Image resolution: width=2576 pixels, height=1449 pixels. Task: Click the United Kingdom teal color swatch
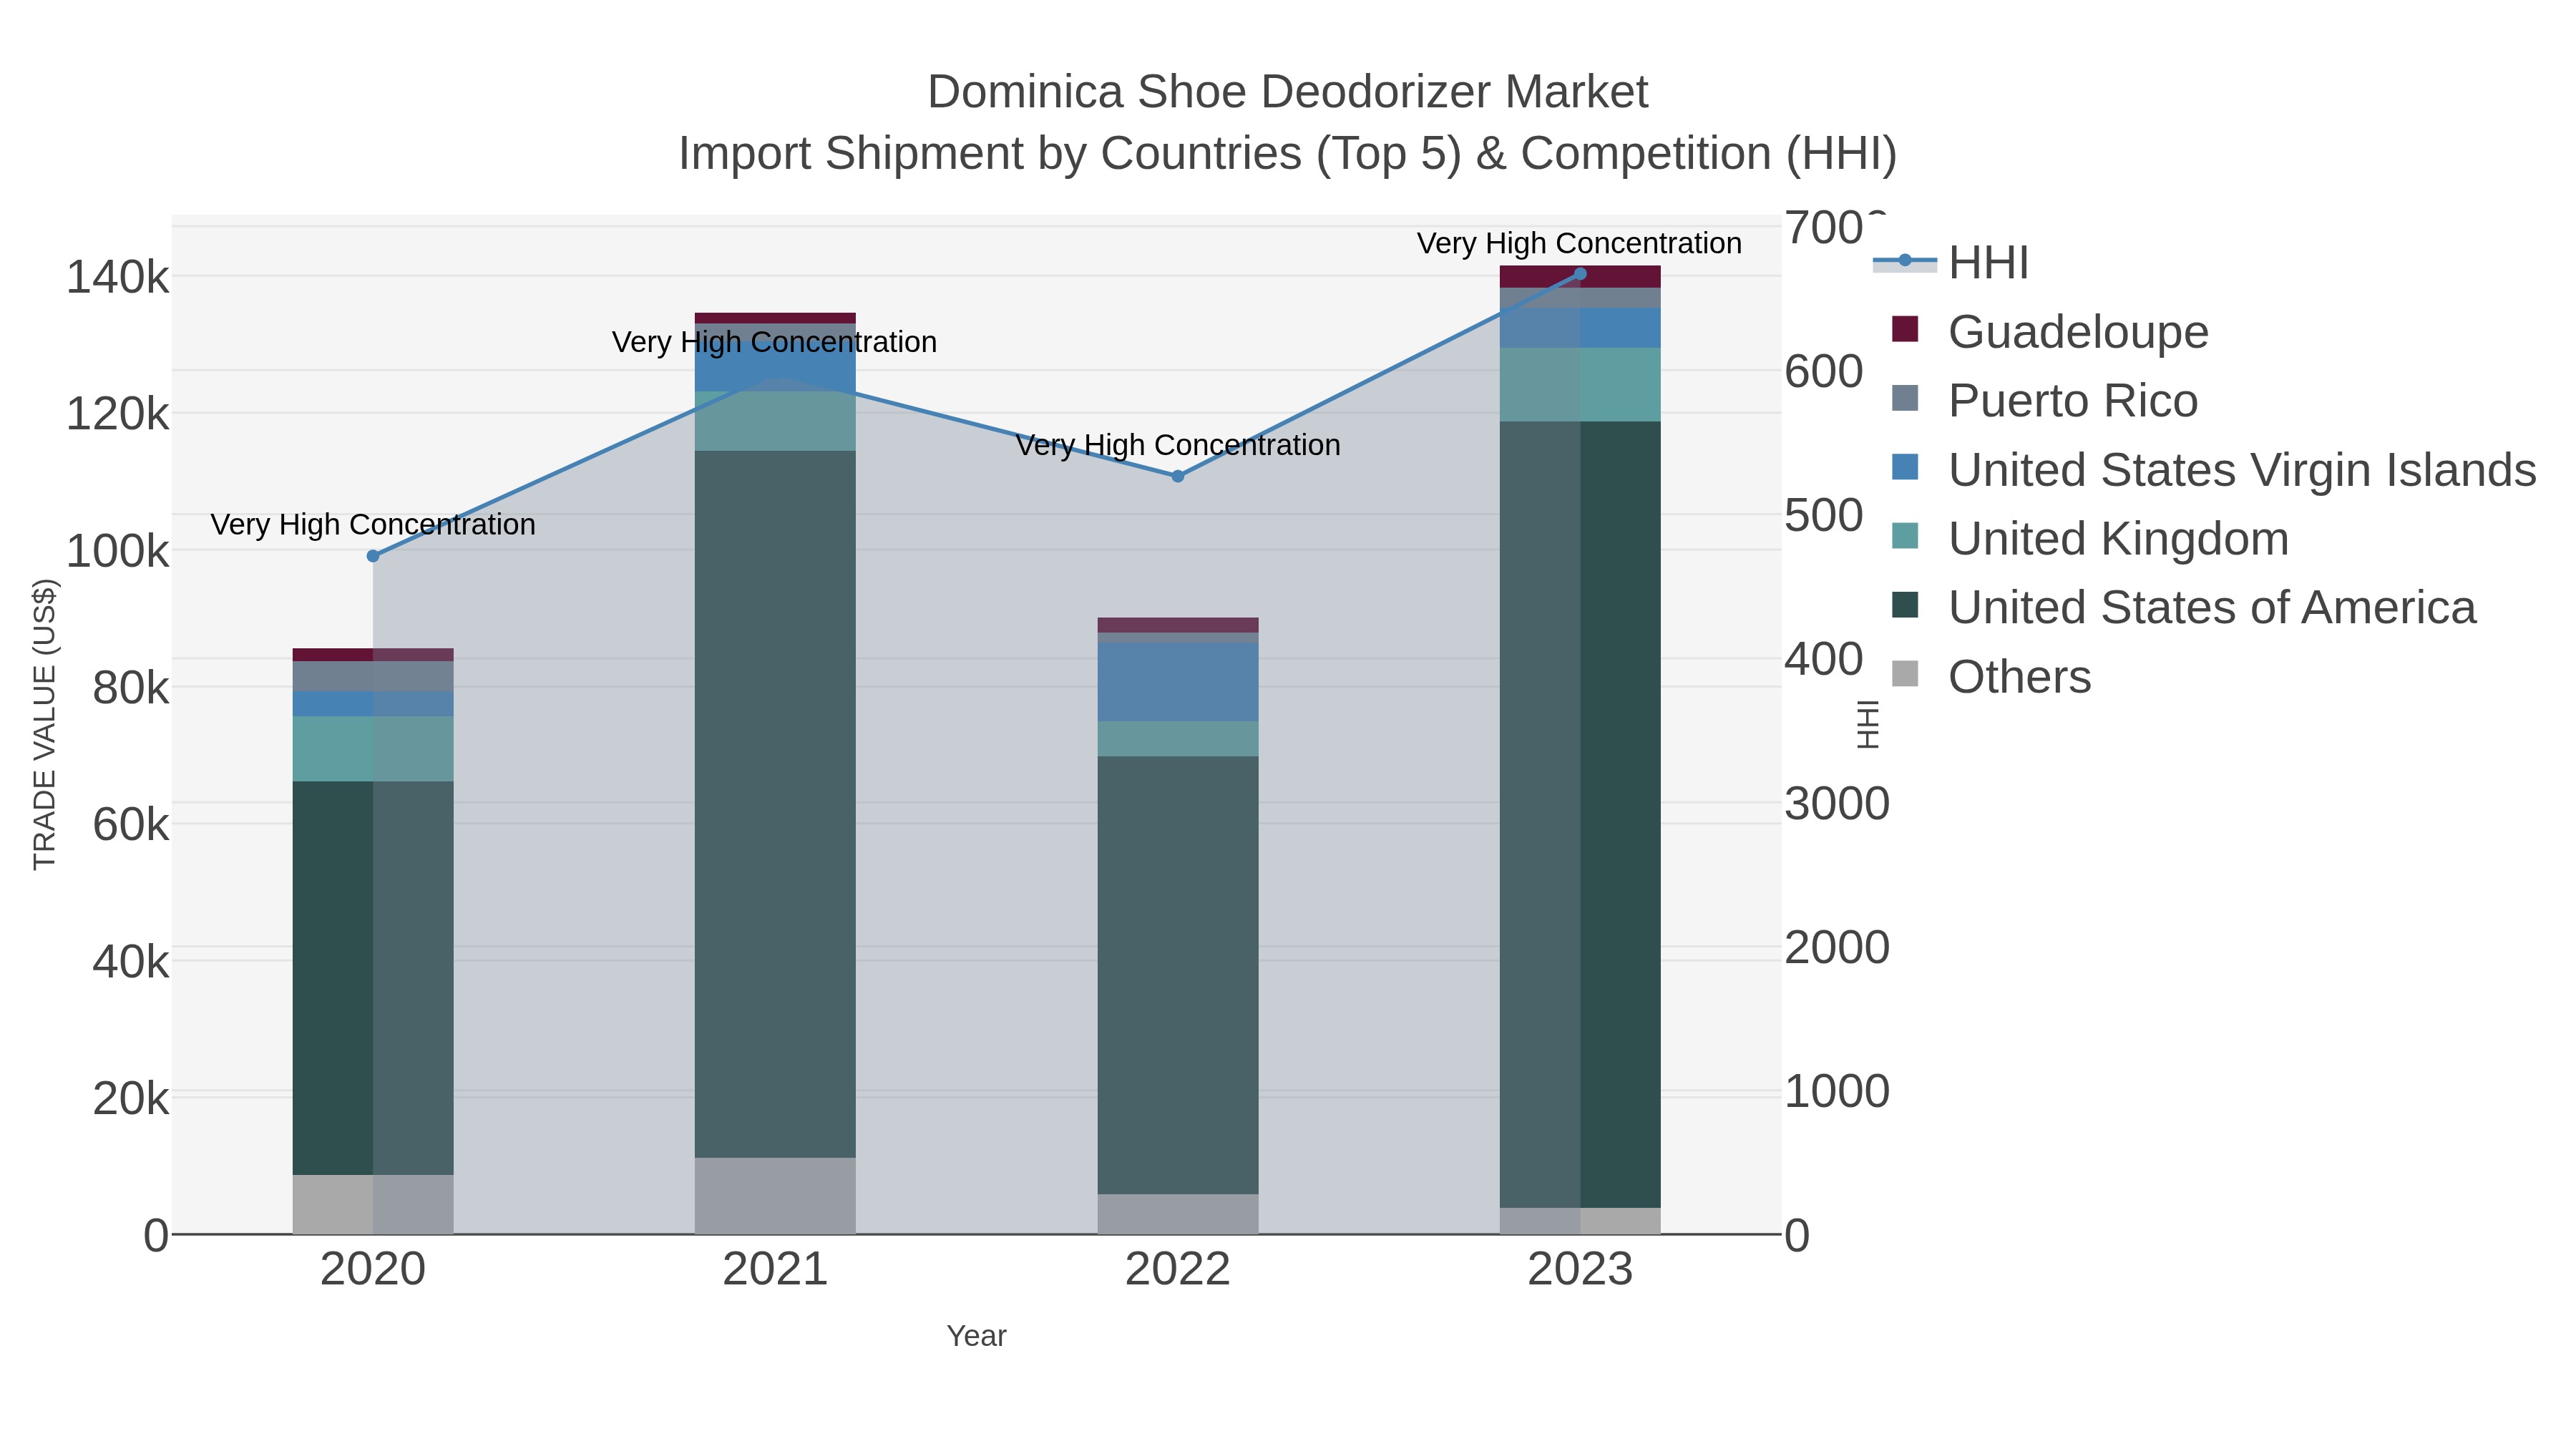(x=1905, y=536)
